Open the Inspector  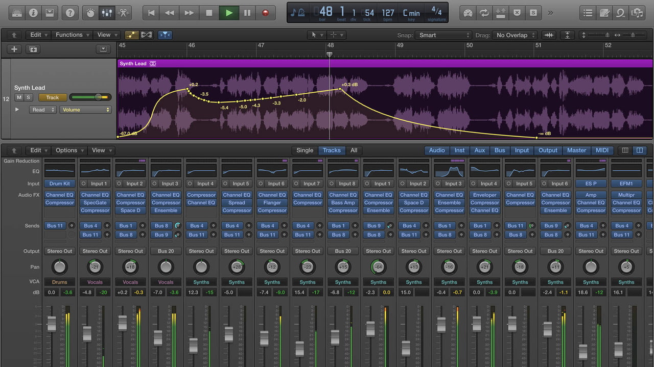[x=34, y=12]
